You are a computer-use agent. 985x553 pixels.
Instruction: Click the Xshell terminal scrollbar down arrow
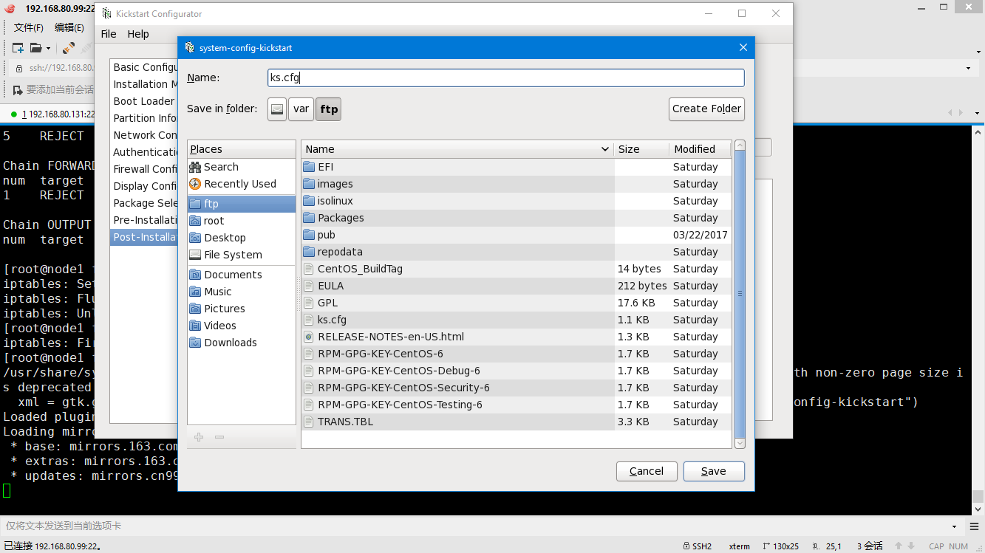tap(978, 508)
